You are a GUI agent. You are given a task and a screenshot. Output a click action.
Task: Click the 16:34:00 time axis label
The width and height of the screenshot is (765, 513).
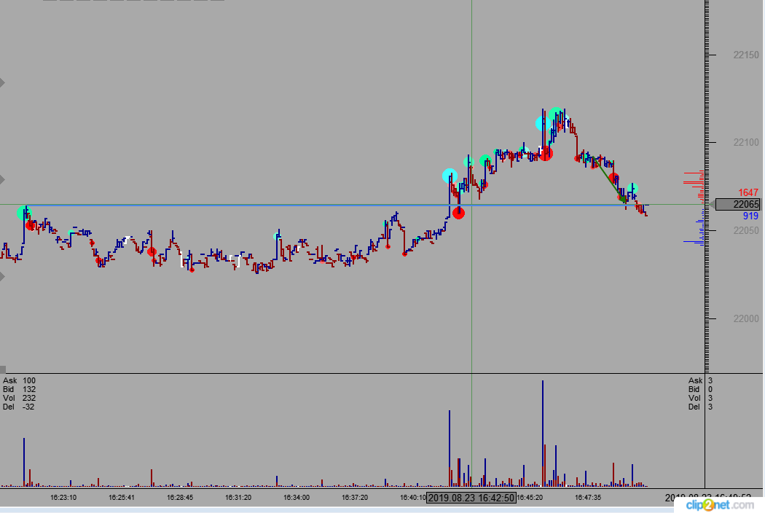point(297,498)
